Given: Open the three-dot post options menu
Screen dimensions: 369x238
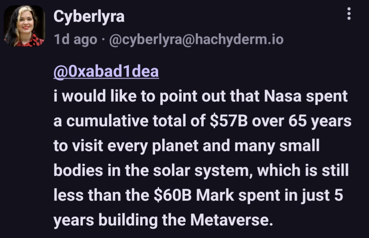Looking at the screenshot, I should tap(348, 14).
